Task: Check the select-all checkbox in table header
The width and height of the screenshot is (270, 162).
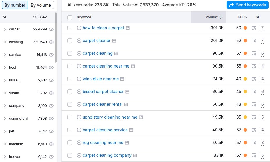Action: 70,17
